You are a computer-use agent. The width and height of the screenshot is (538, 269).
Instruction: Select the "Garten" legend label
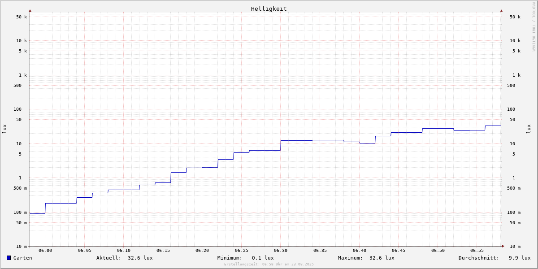(23, 258)
